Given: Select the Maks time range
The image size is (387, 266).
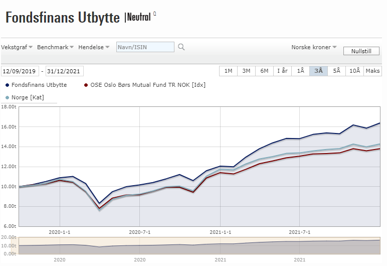Looking at the screenshot, I should point(372,71).
